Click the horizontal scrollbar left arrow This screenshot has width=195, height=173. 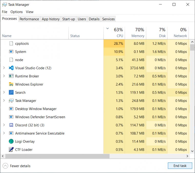click(3, 156)
